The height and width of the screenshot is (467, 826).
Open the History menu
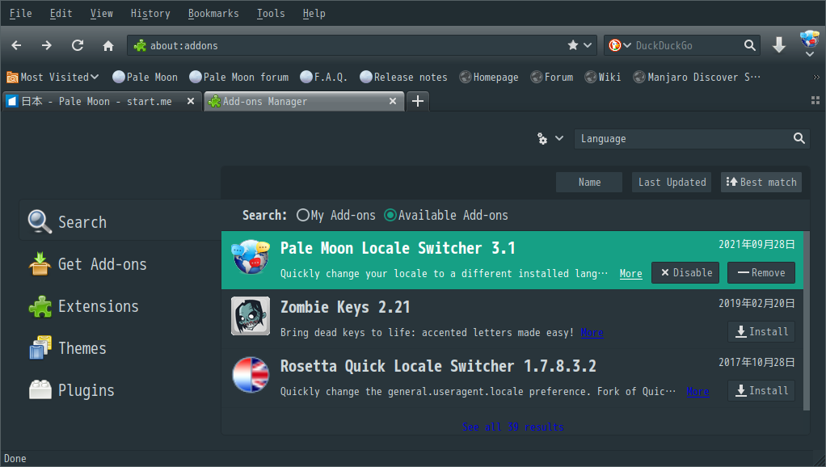(150, 13)
